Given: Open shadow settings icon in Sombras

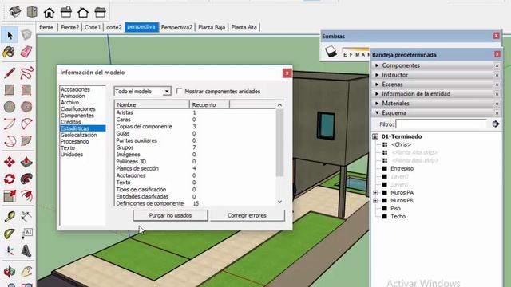Looking at the screenshot, I should coord(331,52).
